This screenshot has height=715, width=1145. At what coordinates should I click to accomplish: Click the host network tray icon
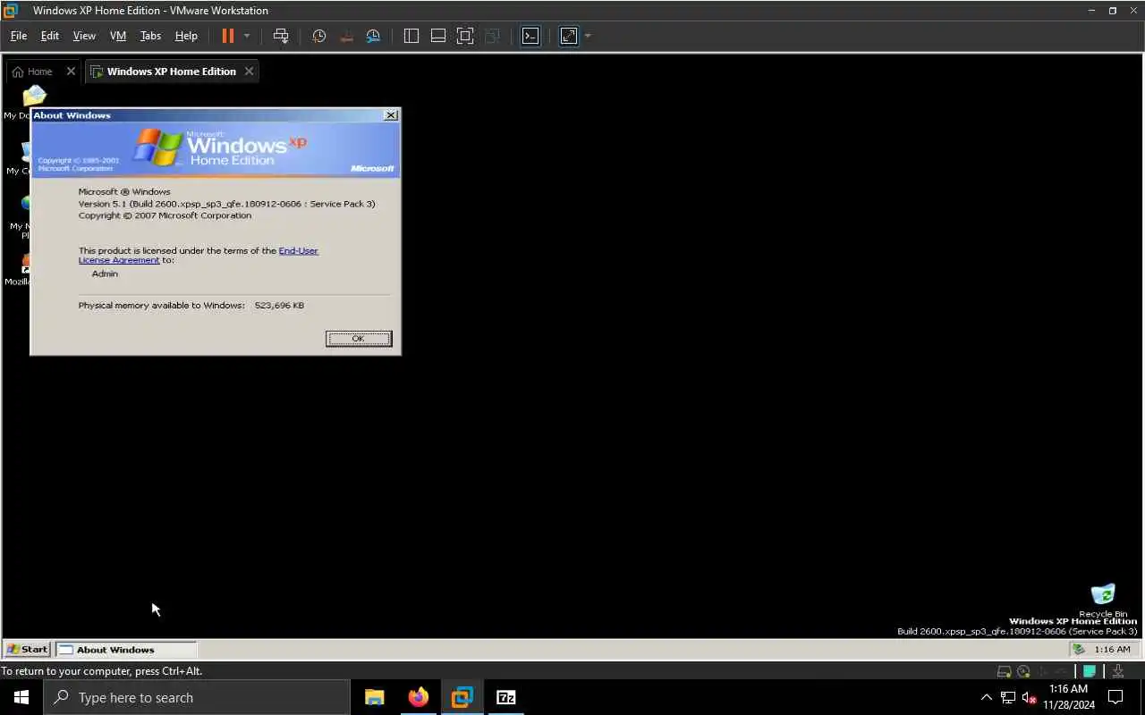1008,697
